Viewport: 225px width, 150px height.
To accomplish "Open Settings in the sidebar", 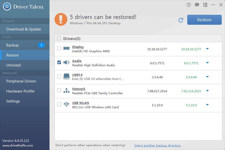I will (25, 101).
